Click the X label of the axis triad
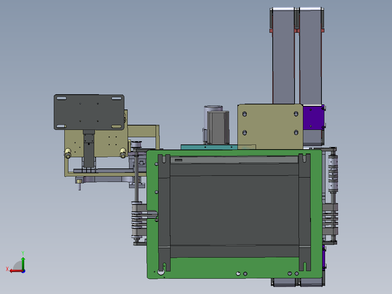This screenshot has height=294, width=392. (x=7, y=269)
